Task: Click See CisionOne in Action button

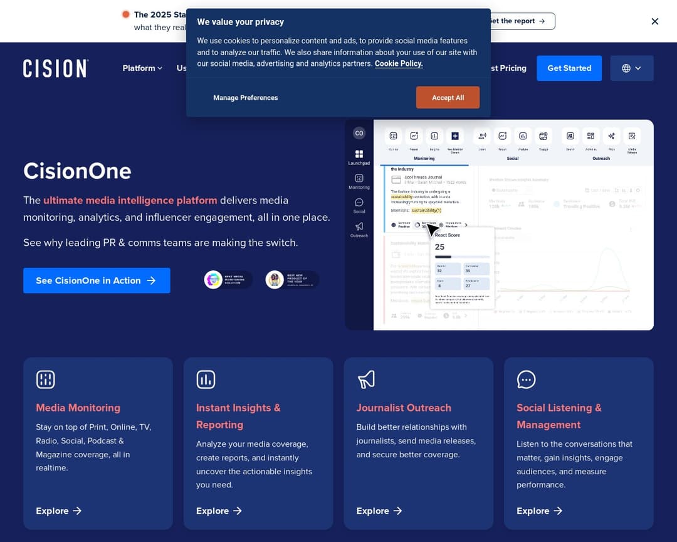Action: click(x=97, y=280)
